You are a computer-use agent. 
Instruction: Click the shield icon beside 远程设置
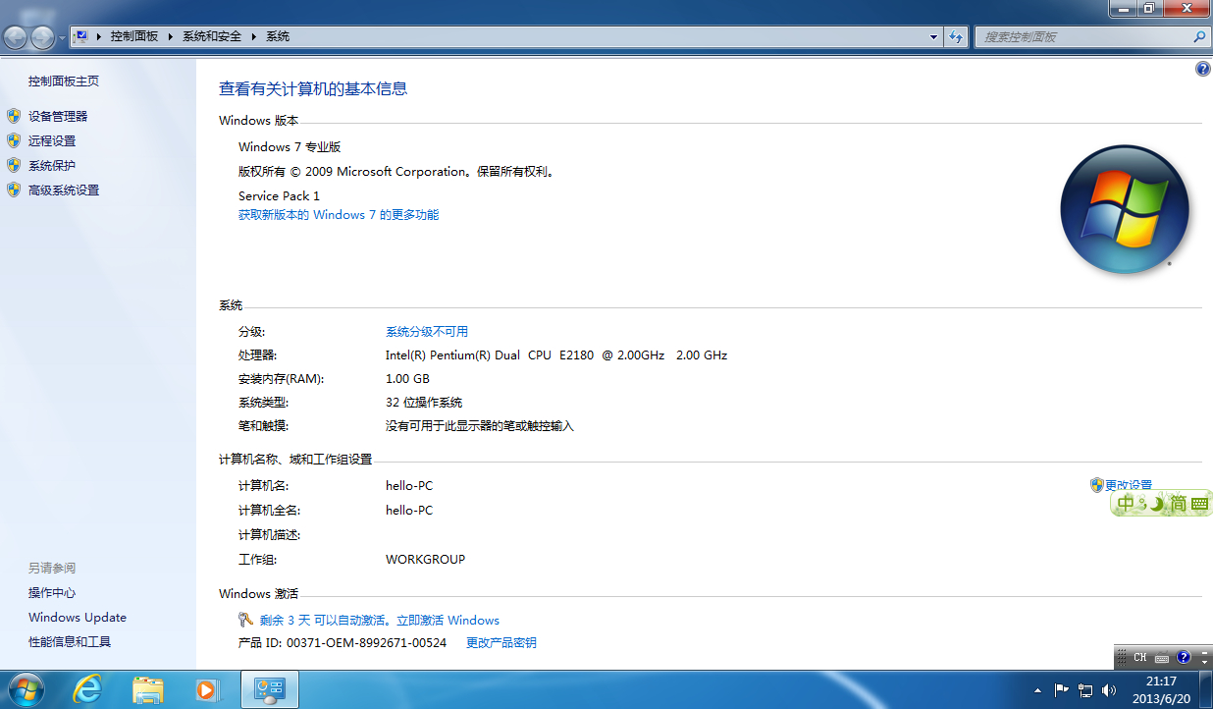click(x=14, y=140)
